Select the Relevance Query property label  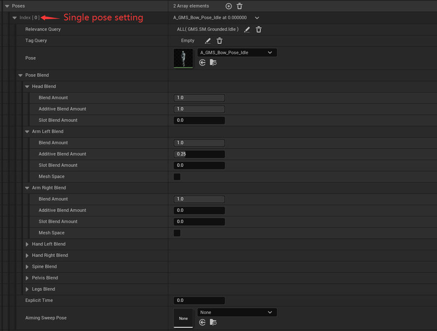pos(43,29)
